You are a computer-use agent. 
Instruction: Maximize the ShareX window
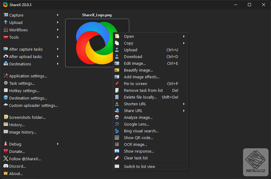click(x=249, y=5)
